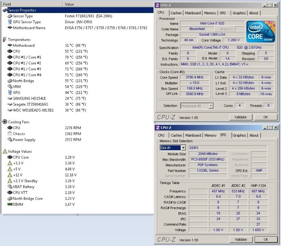Select the CPU VTT 1.19 V value
Image resolution: width=281 pixels, height=246 pixels.
click(x=70, y=193)
